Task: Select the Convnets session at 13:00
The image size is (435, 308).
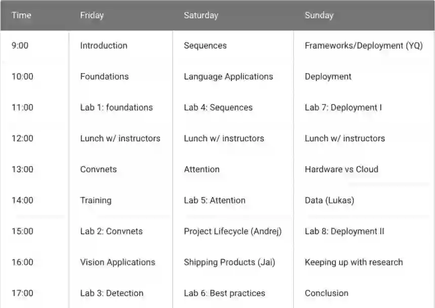Action: pyautogui.click(x=98, y=169)
